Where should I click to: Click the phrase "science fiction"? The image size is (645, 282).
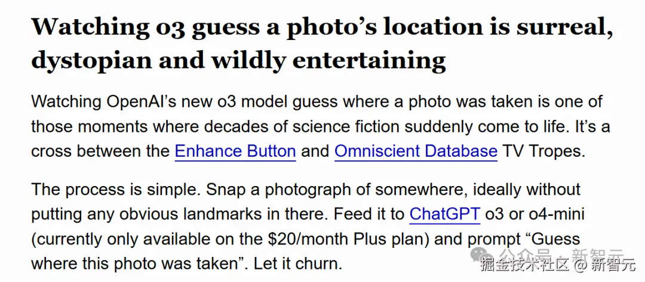[x=346, y=126]
